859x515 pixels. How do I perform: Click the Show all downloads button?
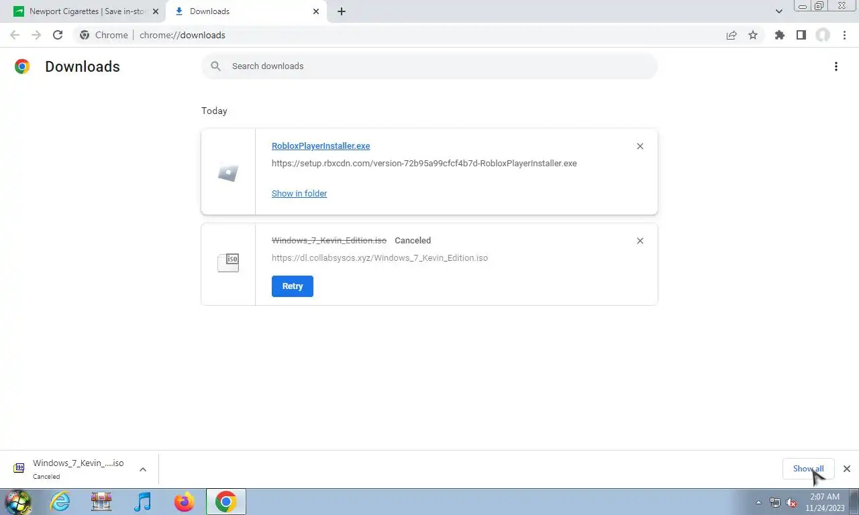pos(808,469)
